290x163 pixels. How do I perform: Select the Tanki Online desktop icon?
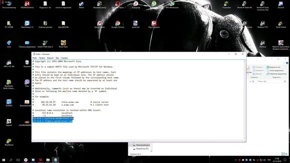281,24
